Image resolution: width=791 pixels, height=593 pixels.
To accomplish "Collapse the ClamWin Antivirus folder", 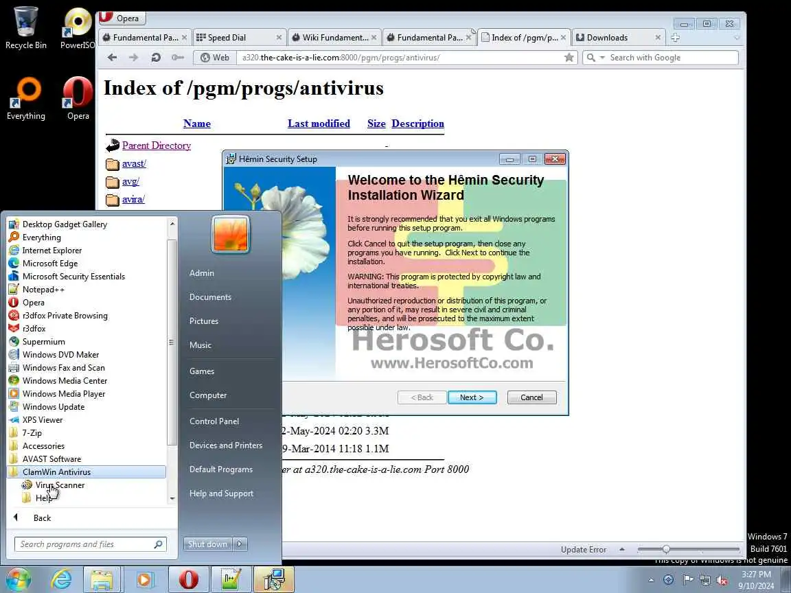I will [x=87, y=472].
